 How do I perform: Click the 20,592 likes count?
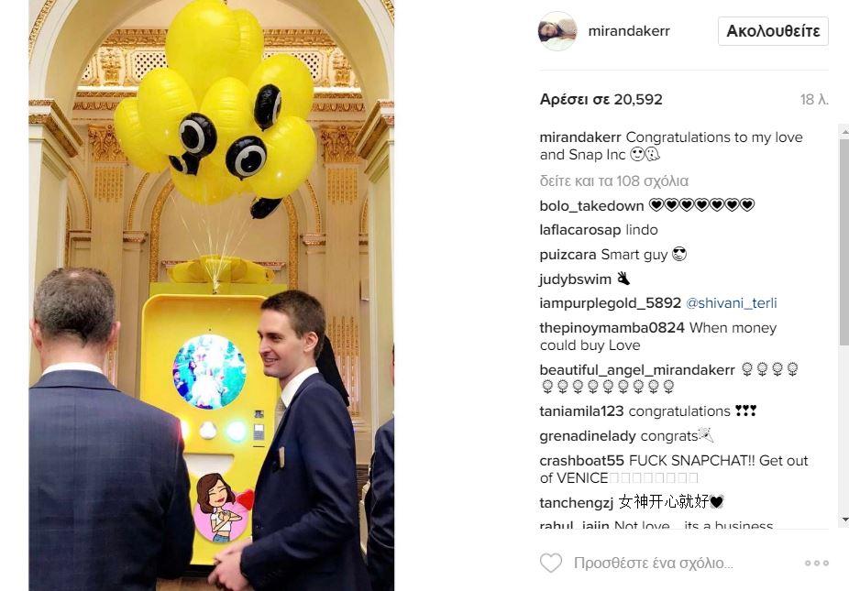[601, 100]
